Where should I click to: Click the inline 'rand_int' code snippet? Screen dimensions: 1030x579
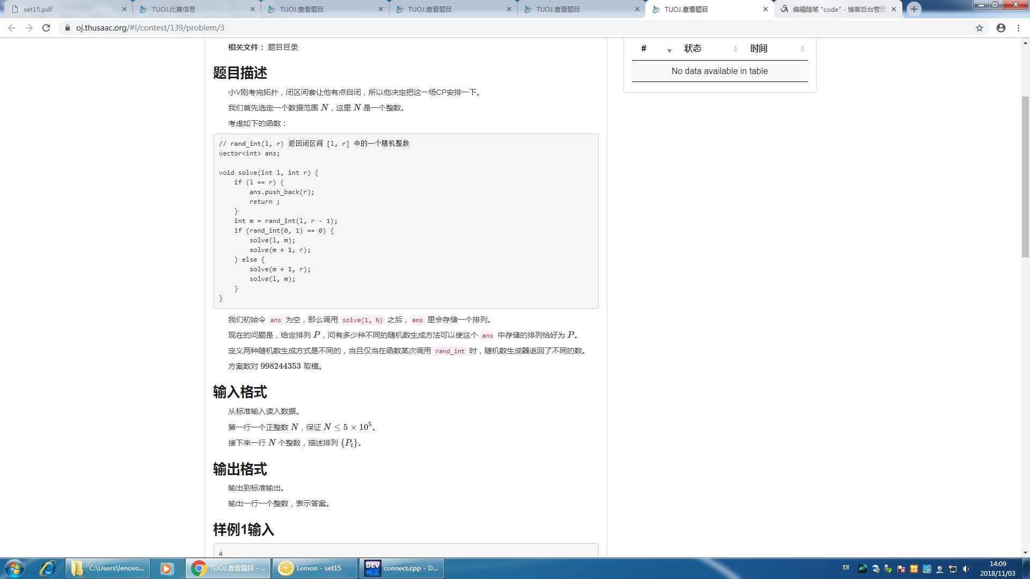[x=450, y=351]
